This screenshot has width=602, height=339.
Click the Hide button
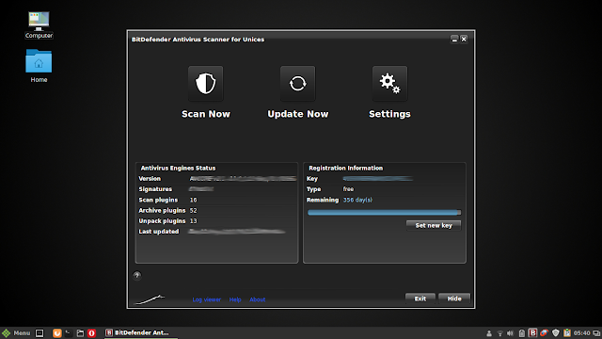[454, 299]
